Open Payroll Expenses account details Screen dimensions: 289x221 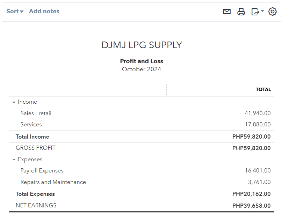[x=42, y=171]
